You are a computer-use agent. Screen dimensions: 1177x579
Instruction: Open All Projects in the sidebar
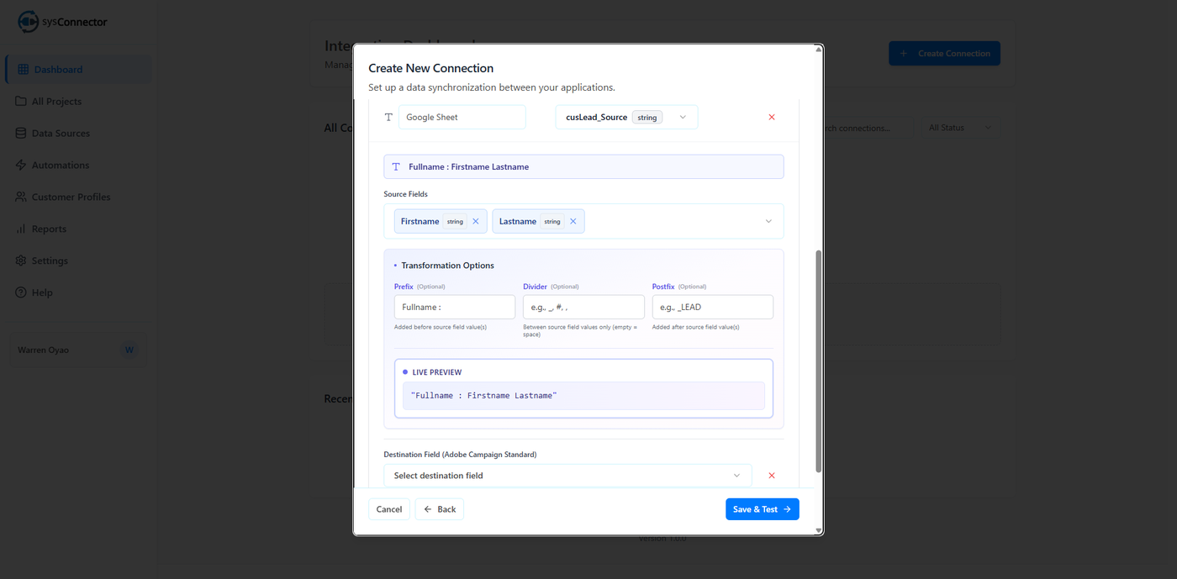56,102
